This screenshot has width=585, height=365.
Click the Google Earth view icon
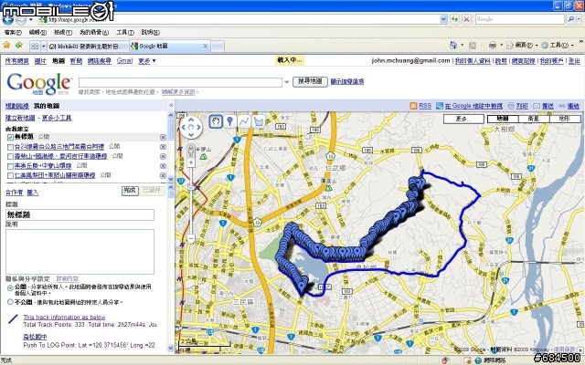tap(439, 106)
